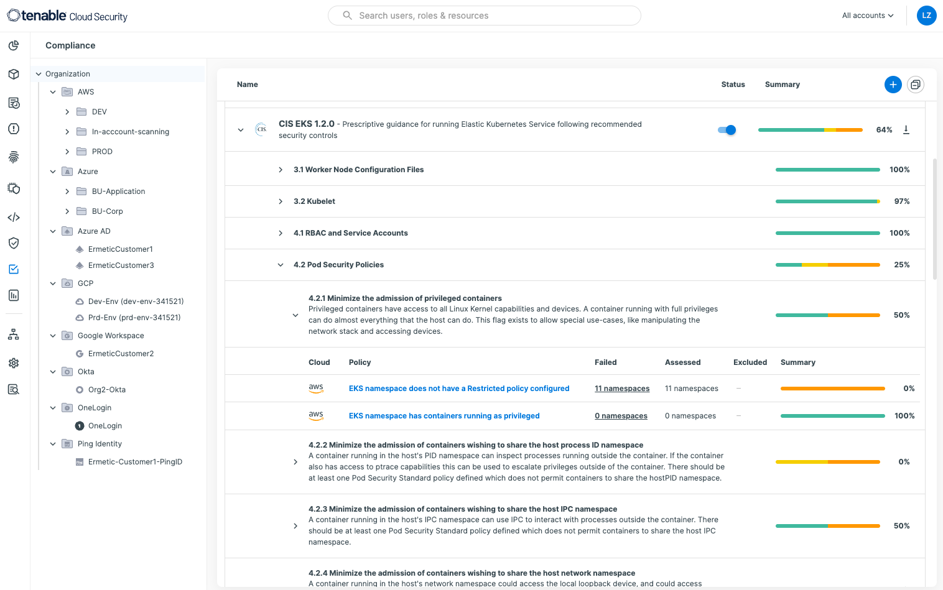Image resolution: width=943 pixels, height=590 pixels.
Task: Collapse all frameworks using the copy-style icon
Action: point(915,85)
